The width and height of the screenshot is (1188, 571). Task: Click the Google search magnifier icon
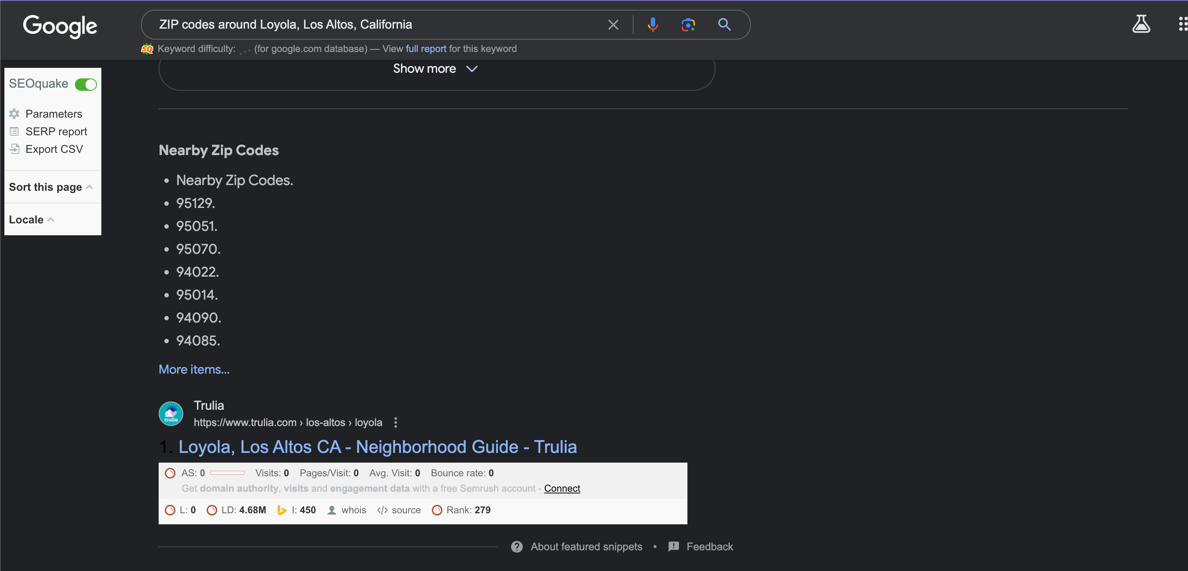pos(723,23)
